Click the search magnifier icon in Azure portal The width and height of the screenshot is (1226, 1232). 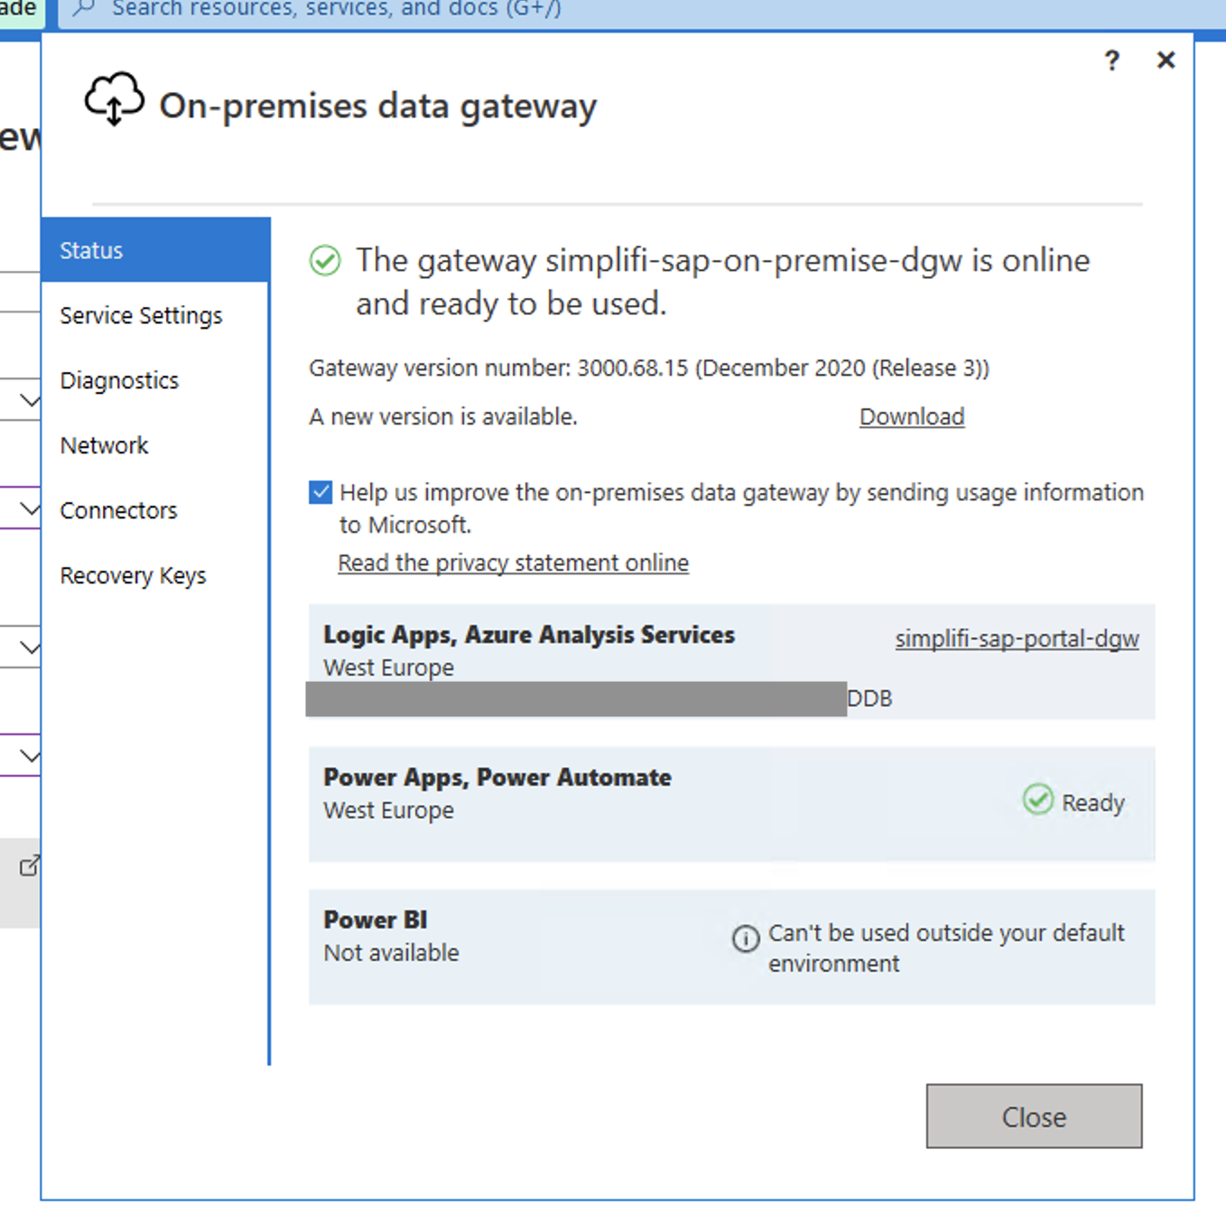(x=83, y=8)
